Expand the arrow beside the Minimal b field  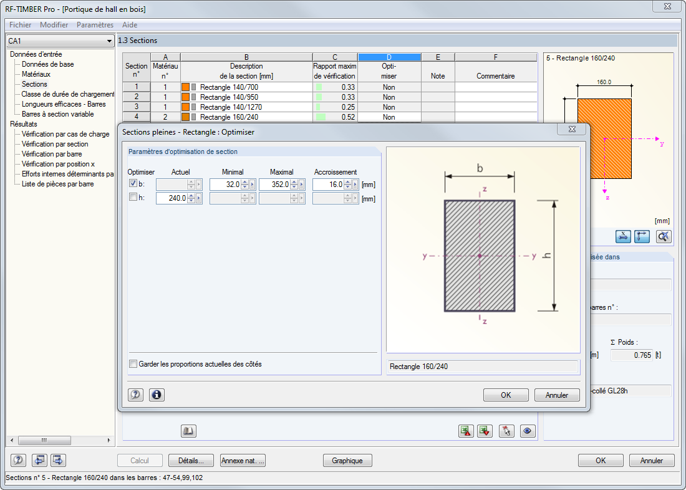[252, 185]
